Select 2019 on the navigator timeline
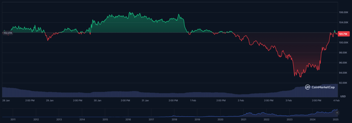The image size is (352, 123). pyautogui.click(x=197, y=119)
